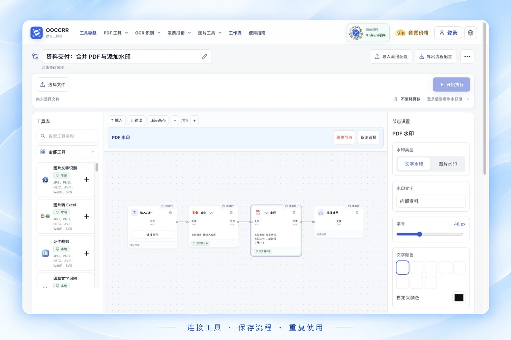Click the 开始执行 button
This screenshot has width=511, height=340.
tap(451, 85)
